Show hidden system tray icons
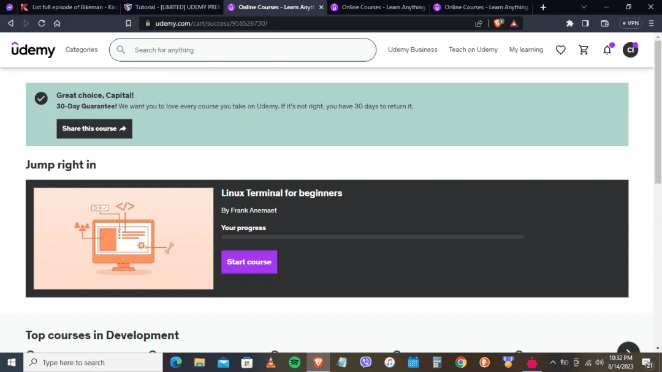Screen dimensions: 662x372 (552, 362)
